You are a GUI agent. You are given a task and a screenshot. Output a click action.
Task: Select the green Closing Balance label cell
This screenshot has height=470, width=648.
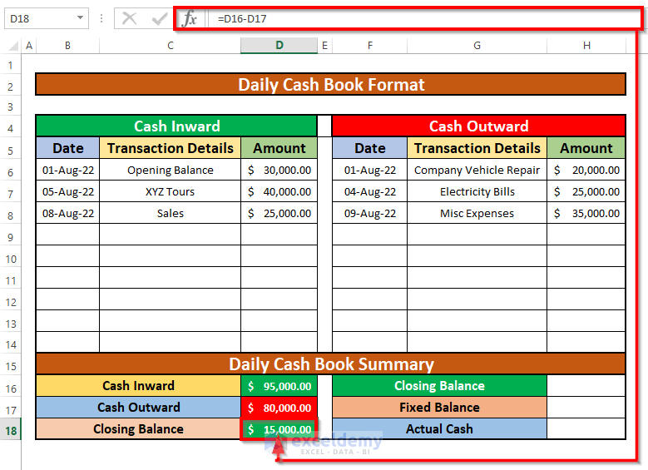point(439,386)
